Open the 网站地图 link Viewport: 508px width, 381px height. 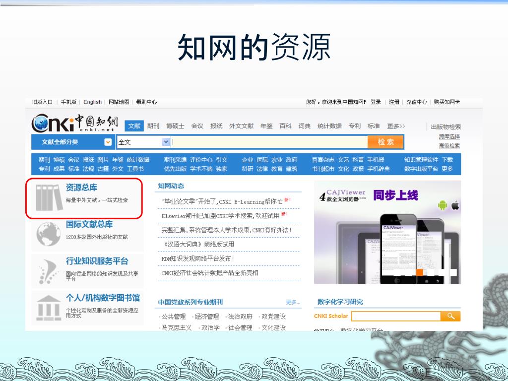pyautogui.click(x=119, y=102)
